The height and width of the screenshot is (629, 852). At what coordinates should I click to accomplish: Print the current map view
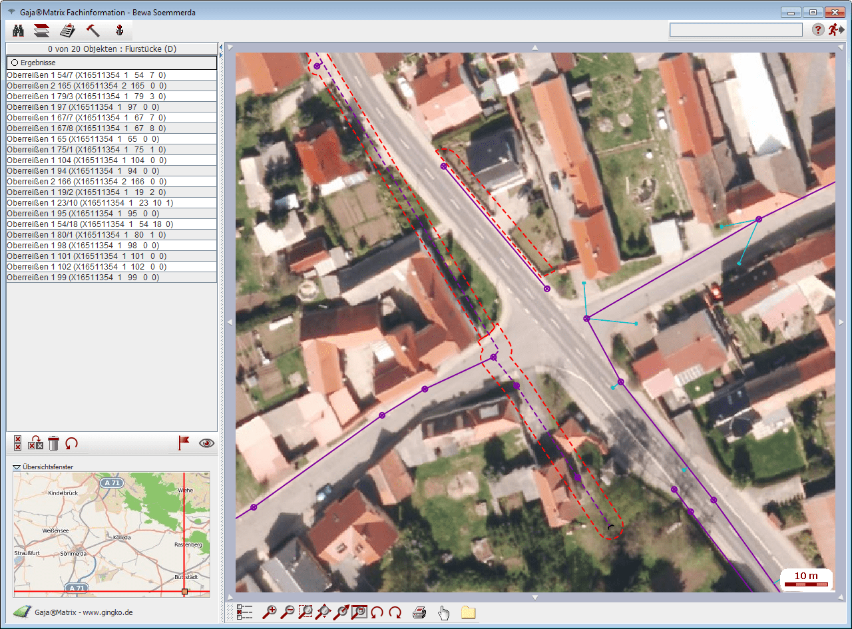[x=419, y=612]
